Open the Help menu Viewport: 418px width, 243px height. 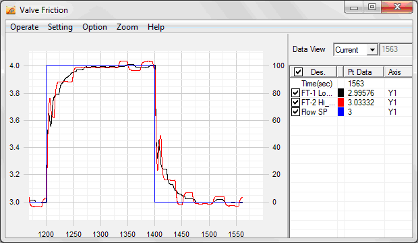156,27
